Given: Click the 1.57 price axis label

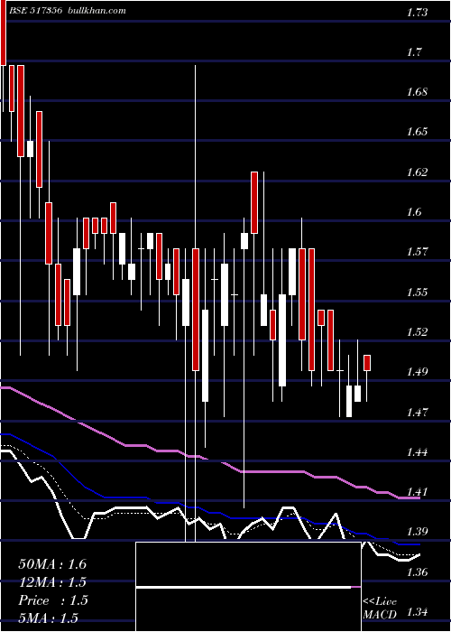Looking at the screenshot, I should pyautogui.click(x=417, y=252).
